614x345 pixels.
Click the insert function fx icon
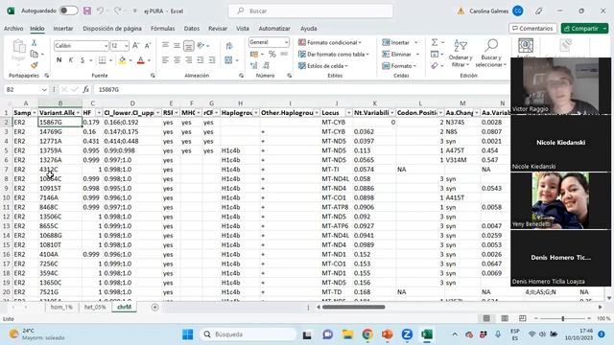coord(85,89)
